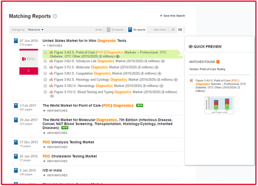
Task: Expand View Matches for POC Urinalysis Testing Market
Action: [55, 147]
